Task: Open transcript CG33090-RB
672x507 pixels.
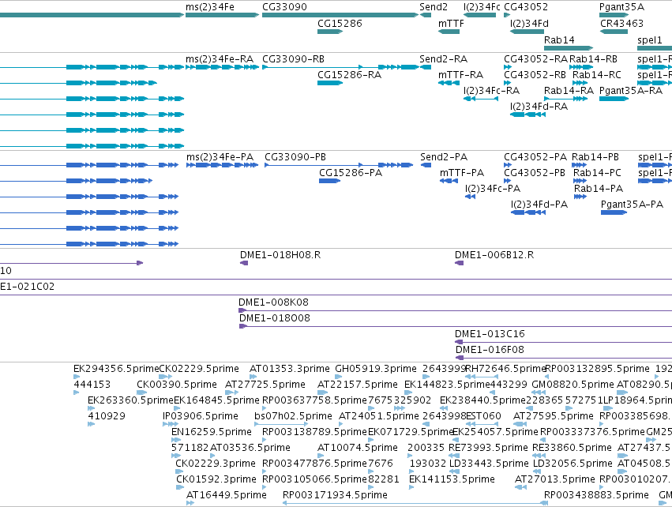Action: point(293,59)
